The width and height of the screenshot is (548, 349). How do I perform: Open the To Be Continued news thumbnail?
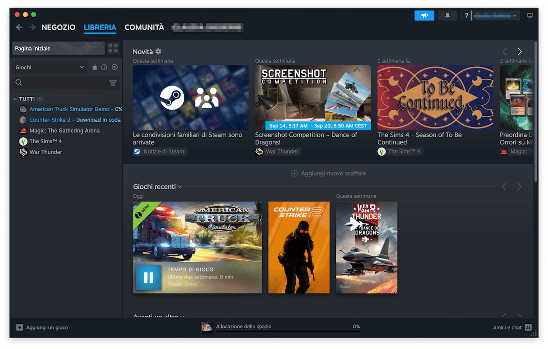pos(435,98)
